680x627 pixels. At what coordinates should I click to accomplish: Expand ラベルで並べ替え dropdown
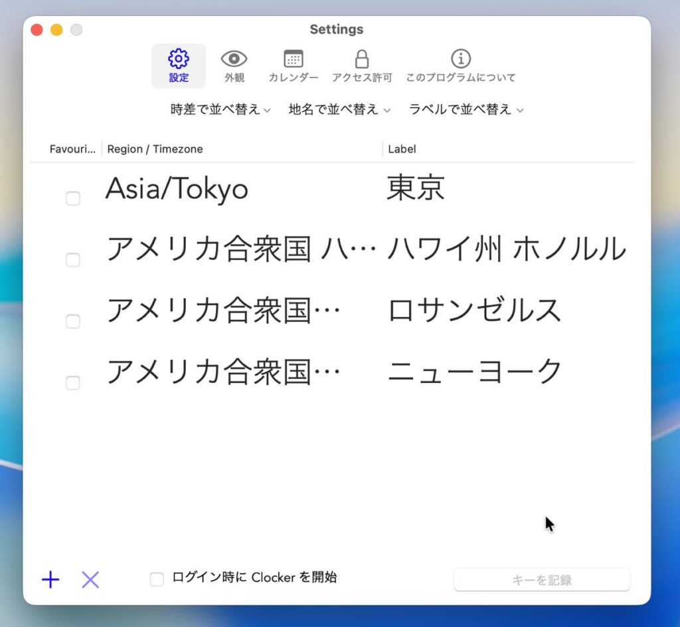[466, 110]
